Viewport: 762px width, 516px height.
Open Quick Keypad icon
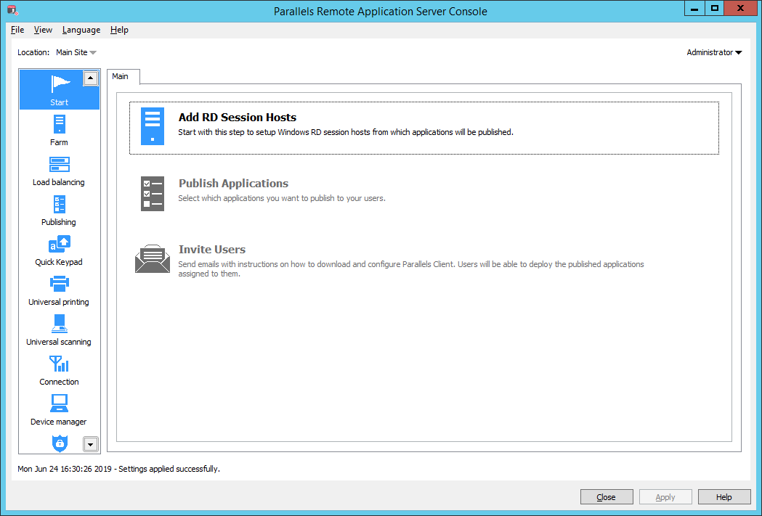tap(60, 244)
